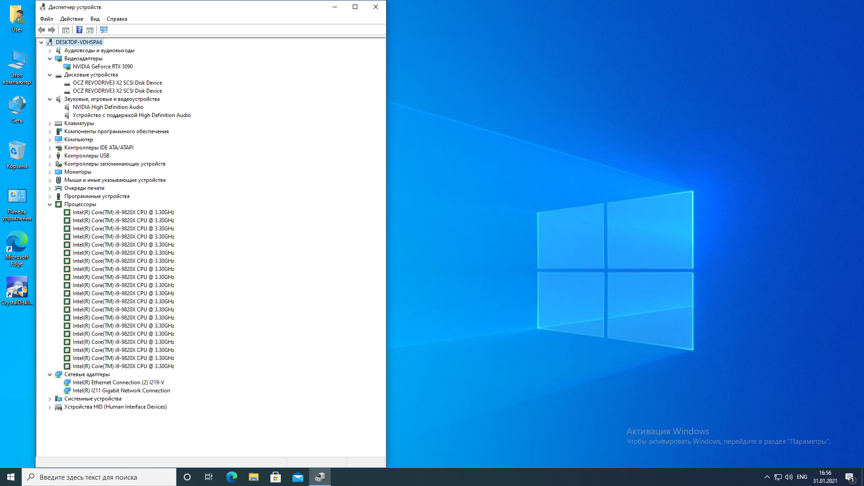Open the notification center icon
The height and width of the screenshot is (486, 864).
point(850,477)
